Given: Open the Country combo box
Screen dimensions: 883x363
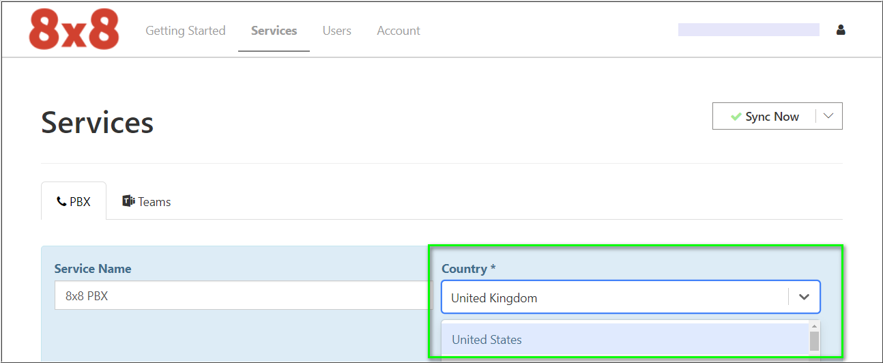Looking at the screenshot, I should pos(631,297).
